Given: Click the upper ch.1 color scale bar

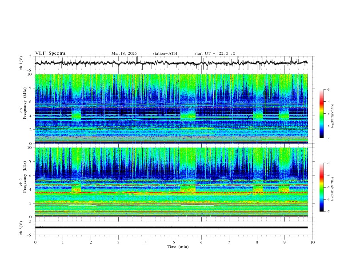Looking at the screenshot, I should (321, 114).
